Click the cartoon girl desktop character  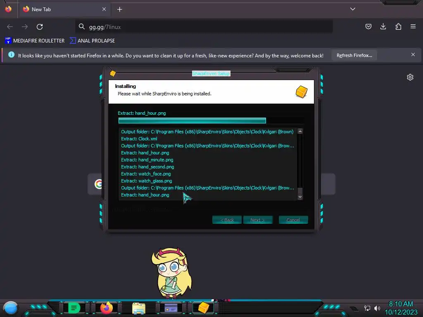[171, 273]
